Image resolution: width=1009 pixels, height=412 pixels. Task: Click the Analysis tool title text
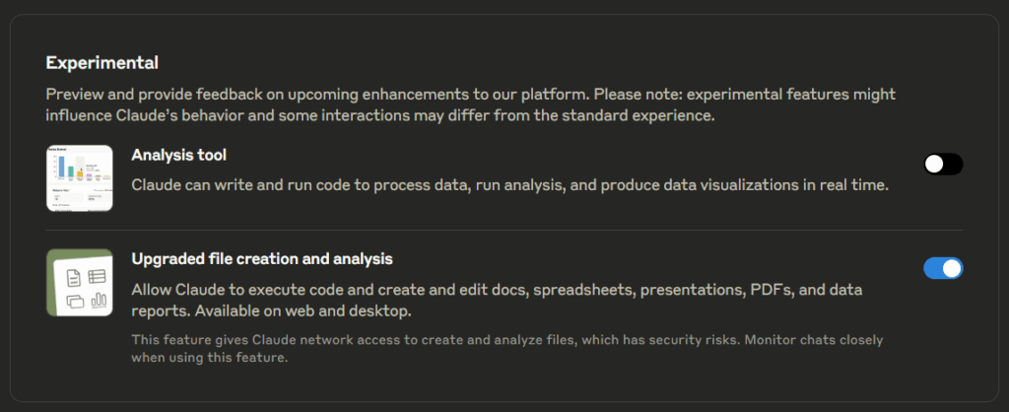coord(179,155)
